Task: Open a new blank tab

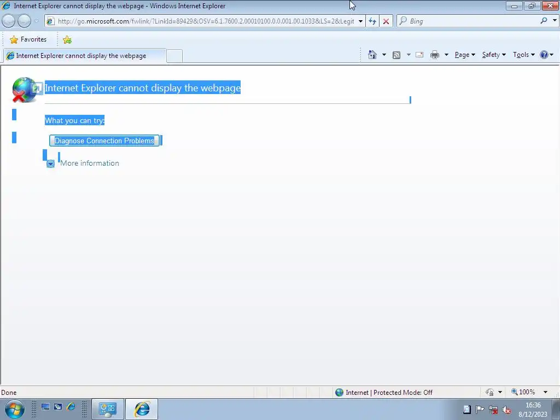Action: 174,56
